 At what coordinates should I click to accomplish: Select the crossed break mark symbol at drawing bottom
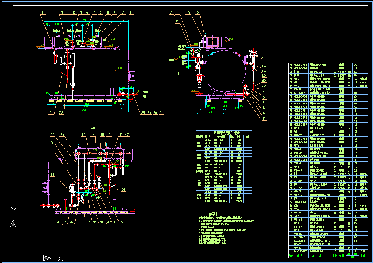click(x=60, y=258)
